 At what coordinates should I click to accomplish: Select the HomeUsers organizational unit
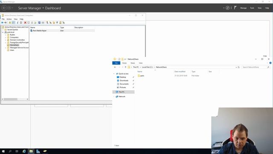pyautogui.click(x=14, y=45)
